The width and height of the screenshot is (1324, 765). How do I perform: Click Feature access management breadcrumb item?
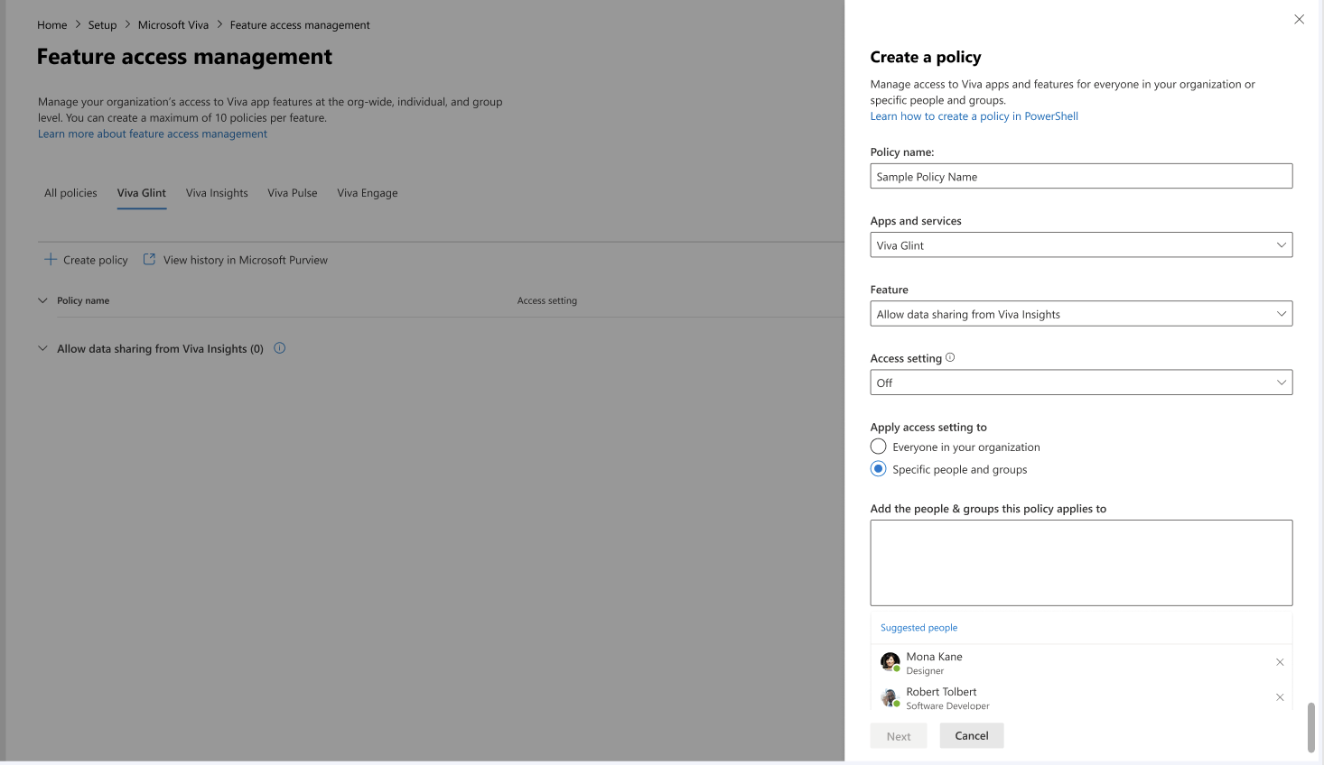tap(300, 25)
